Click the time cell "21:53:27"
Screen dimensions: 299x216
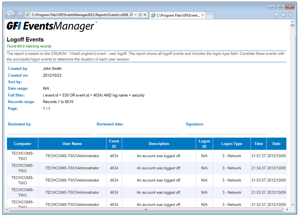[x=258, y=192]
